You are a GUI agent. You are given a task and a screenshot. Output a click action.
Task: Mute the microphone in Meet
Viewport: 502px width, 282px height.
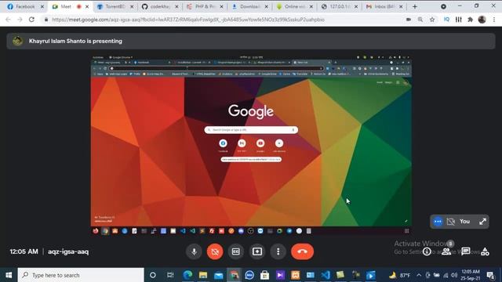(194, 251)
